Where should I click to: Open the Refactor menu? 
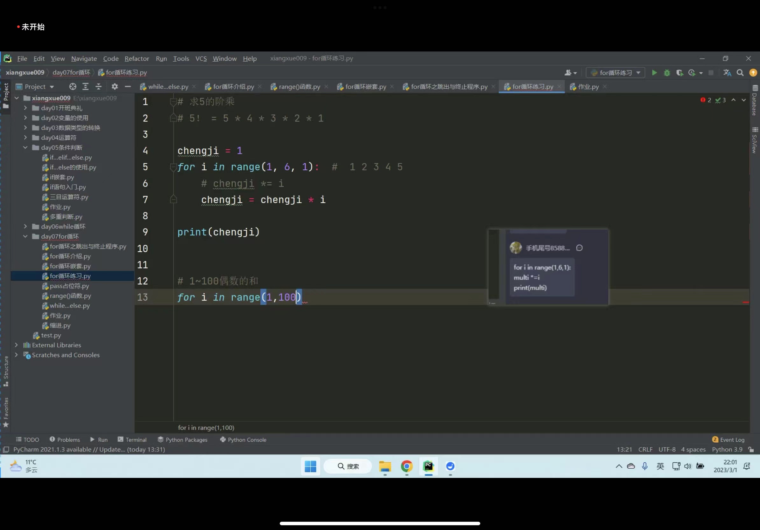(x=137, y=58)
